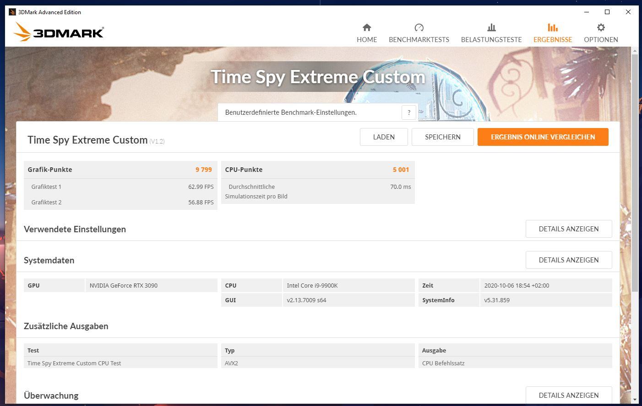
Task: Maximize the 3DMark window
Action: [x=607, y=12]
